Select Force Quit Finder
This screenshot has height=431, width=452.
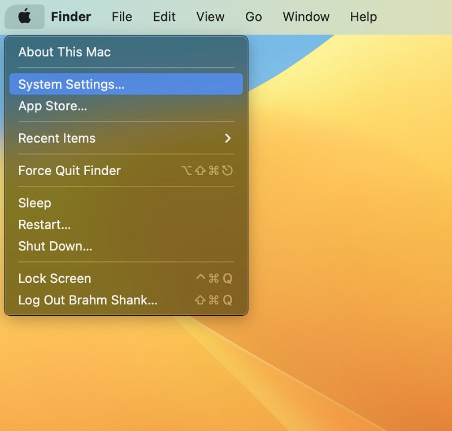(x=69, y=171)
